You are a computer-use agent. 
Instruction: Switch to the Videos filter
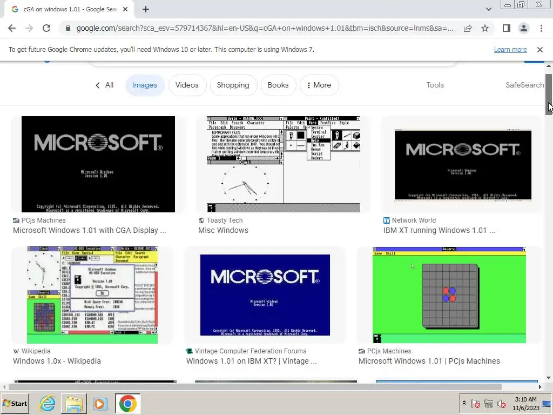tap(187, 85)
